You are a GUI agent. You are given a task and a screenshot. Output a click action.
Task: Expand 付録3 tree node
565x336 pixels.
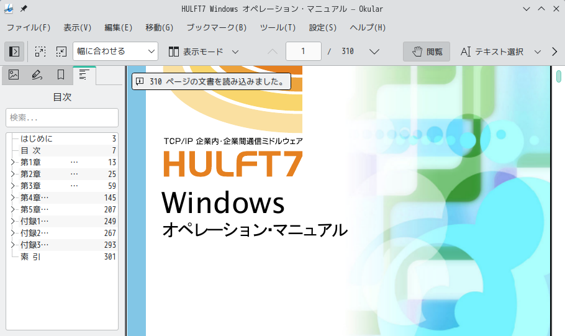click(x=12, y=245)
